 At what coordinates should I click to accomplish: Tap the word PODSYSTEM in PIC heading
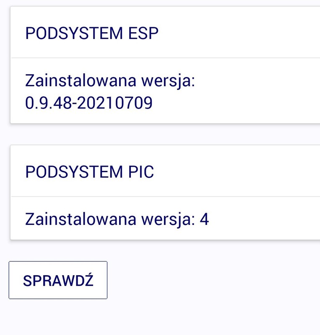click(x=73, y=172)
